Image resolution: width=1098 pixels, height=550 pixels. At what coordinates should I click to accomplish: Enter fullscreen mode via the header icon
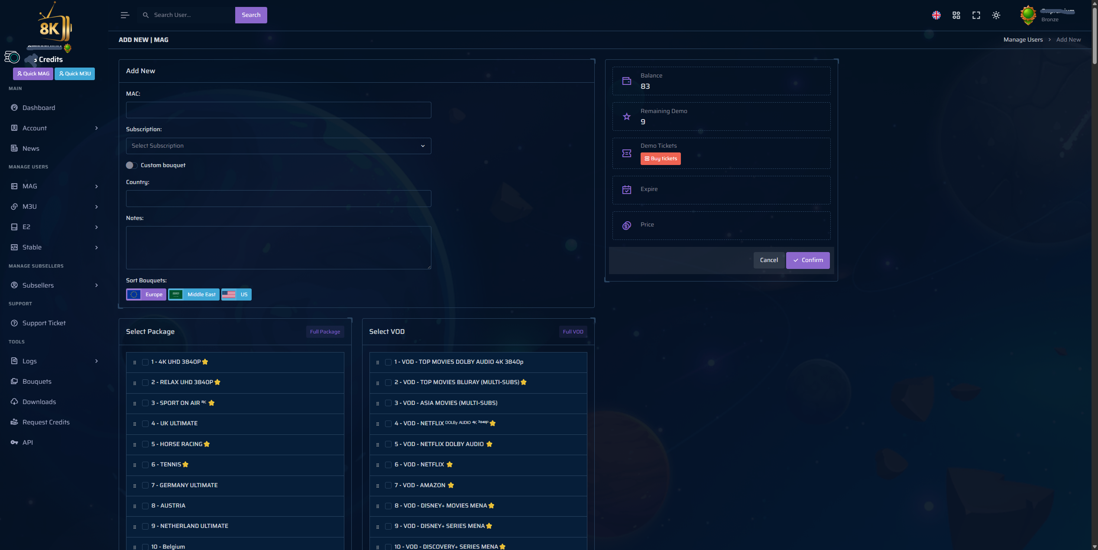pos(976,15)
